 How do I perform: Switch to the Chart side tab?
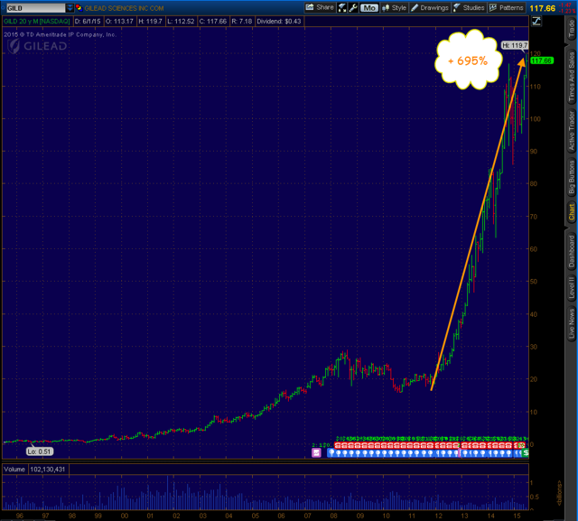(572, 212)
